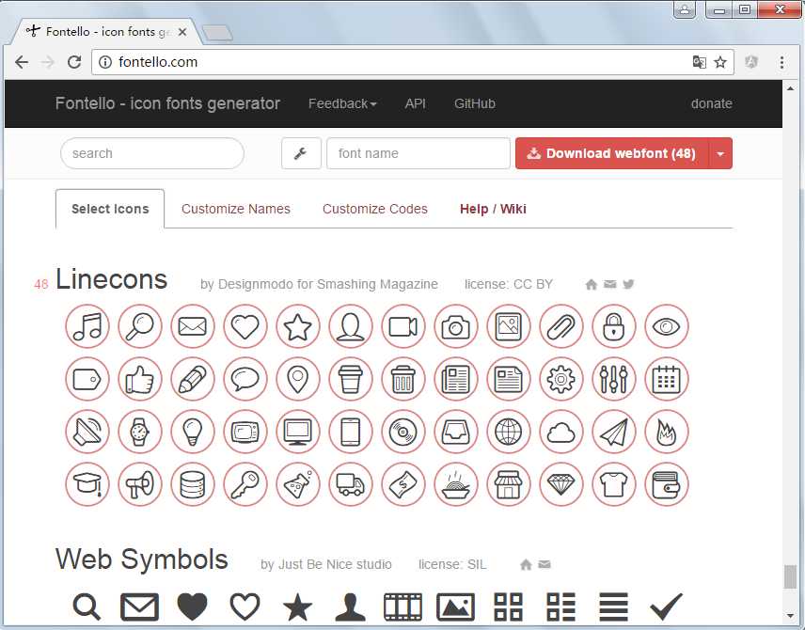The width and height of the screenshot is (805, 630).
Task: Select the Web Symbols checkmark icon
Action: point(667,606)
